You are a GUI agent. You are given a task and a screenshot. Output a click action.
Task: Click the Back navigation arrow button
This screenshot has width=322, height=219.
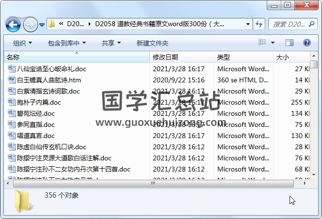13,24
